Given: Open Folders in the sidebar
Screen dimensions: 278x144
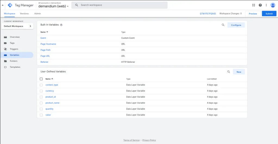Looking at the screenshot, I should [14, 61].
